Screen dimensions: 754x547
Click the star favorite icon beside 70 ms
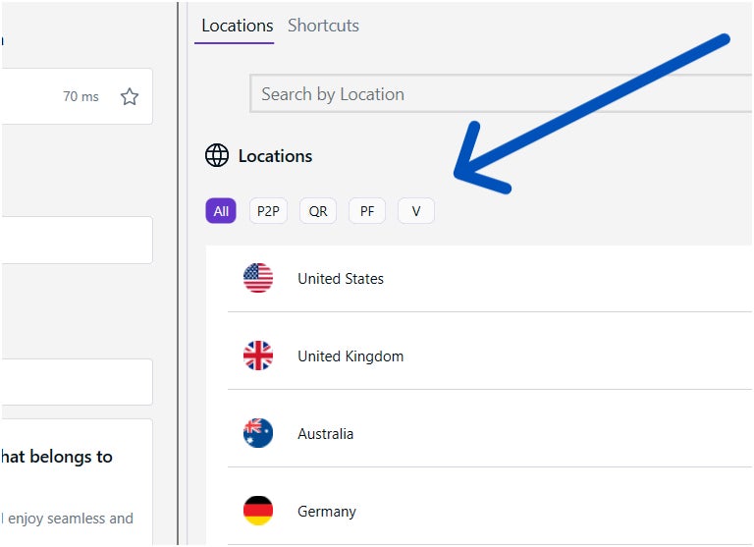click(130, 96)
